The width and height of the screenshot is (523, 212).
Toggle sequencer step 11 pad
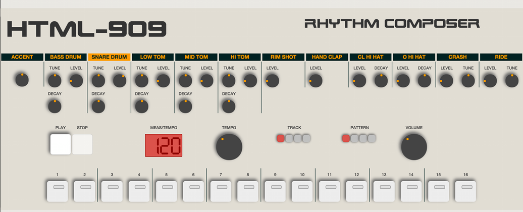click(330, 191)
